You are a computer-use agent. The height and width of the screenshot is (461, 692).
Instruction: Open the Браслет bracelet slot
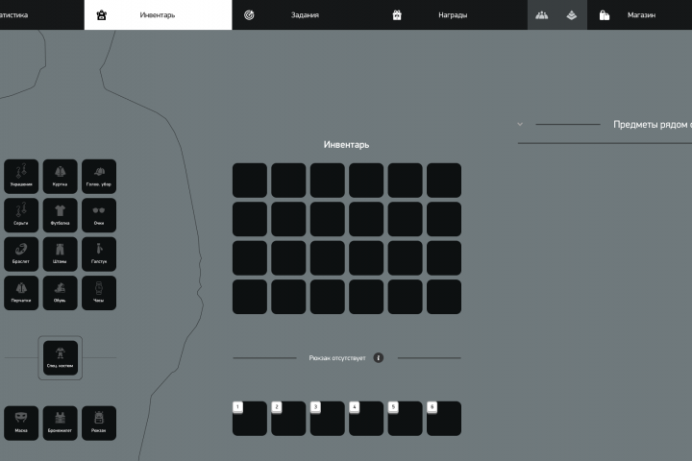(x=21, y=255)
